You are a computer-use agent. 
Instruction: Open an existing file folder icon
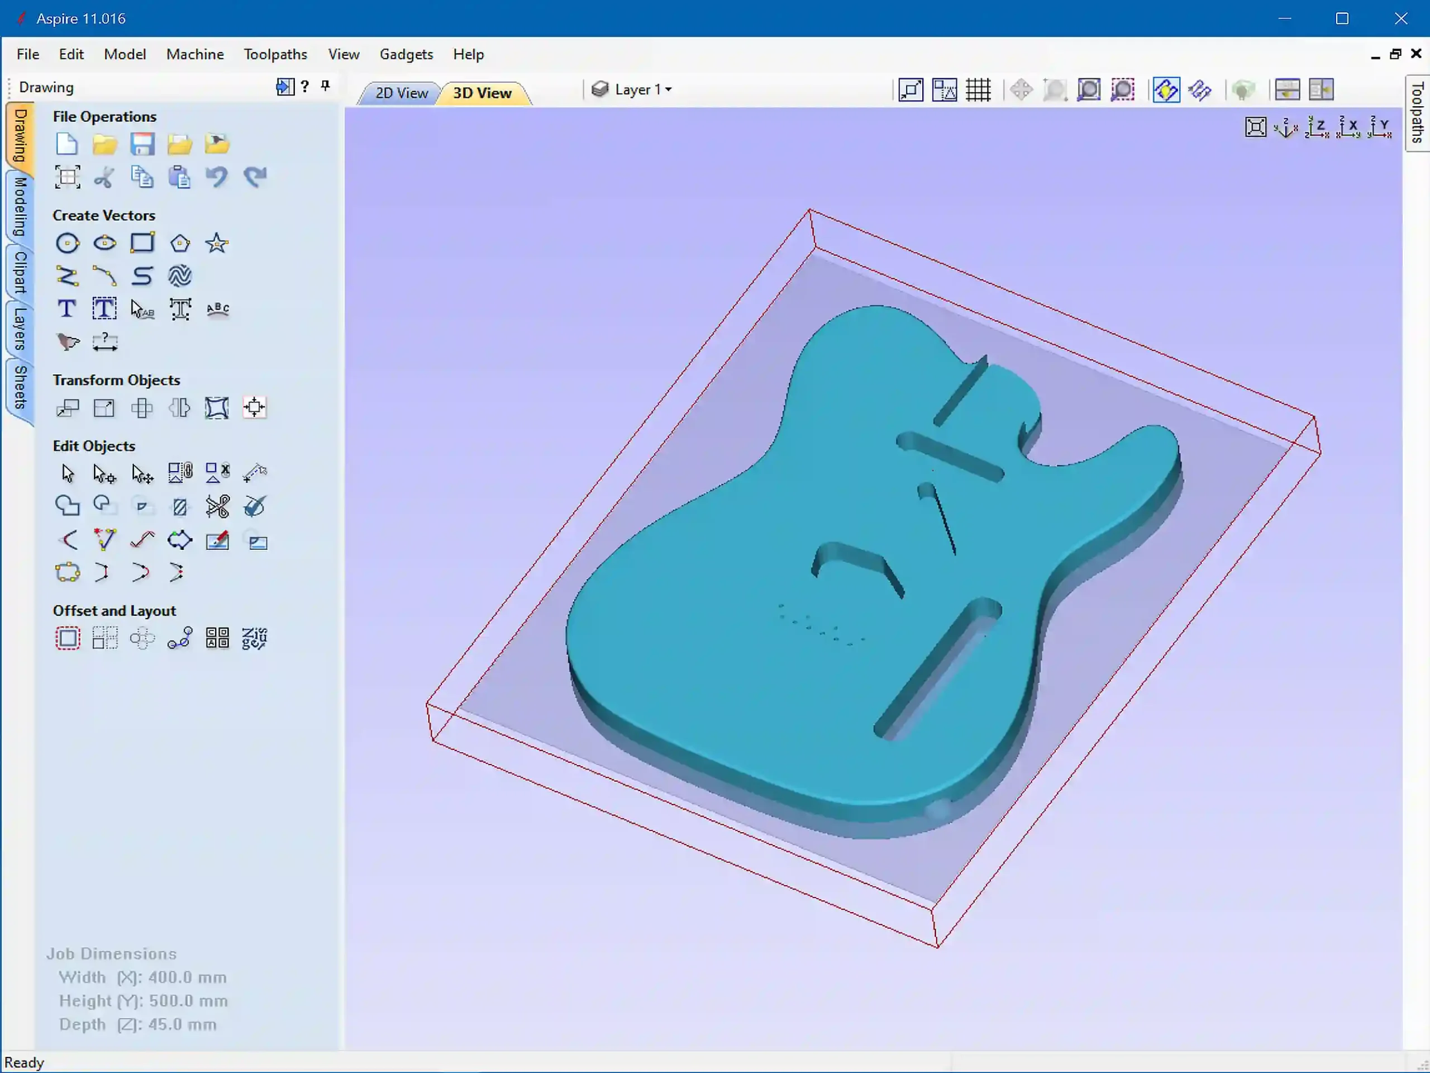(x=104, y=144)
